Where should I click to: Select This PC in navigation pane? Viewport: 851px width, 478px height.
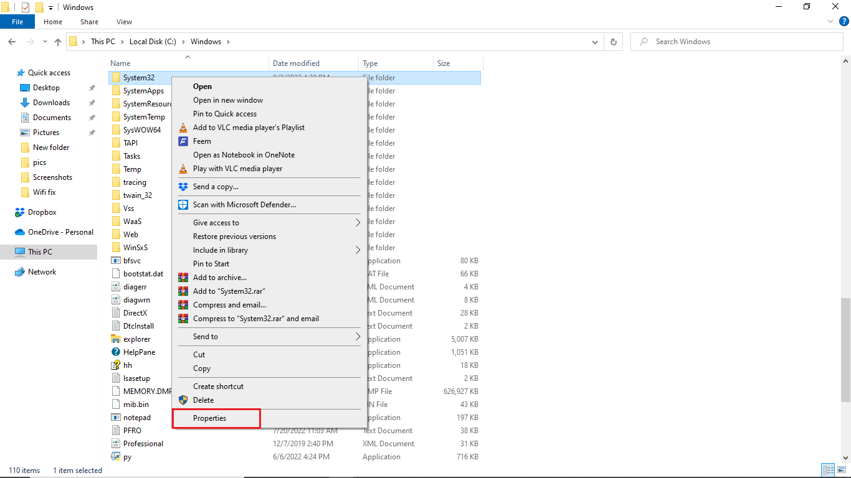click(x=49, y=252)
